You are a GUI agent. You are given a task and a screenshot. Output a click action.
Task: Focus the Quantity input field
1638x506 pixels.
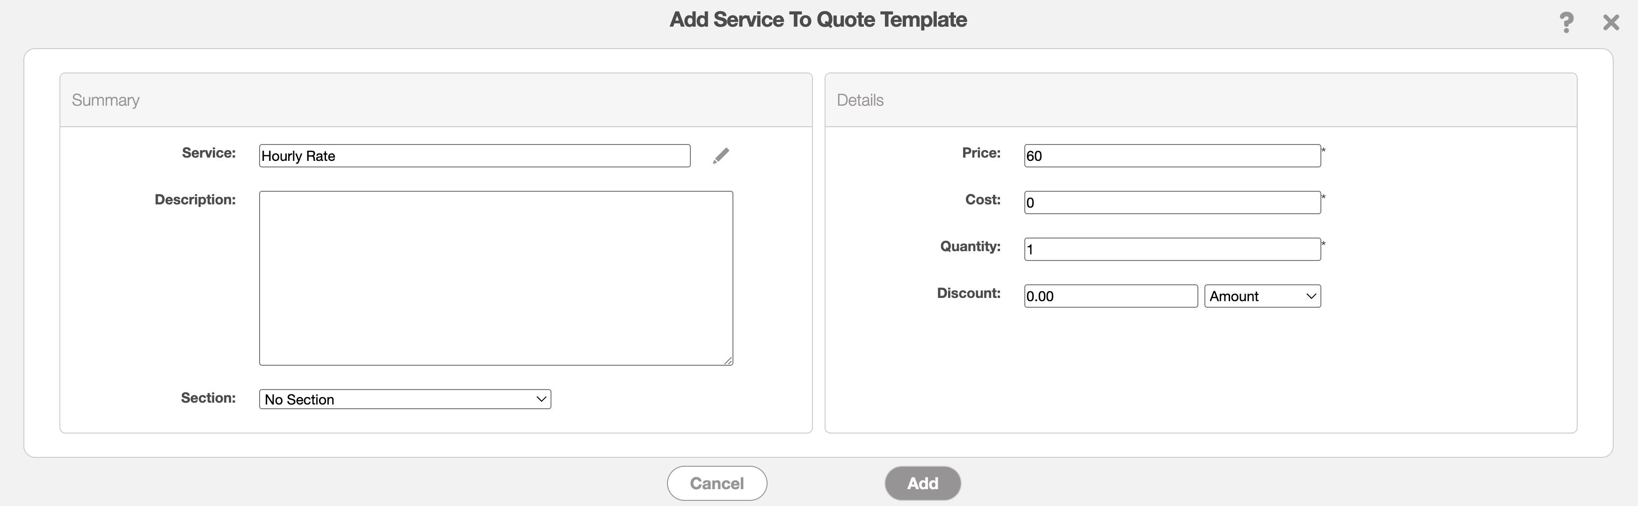coord(1172,249)
